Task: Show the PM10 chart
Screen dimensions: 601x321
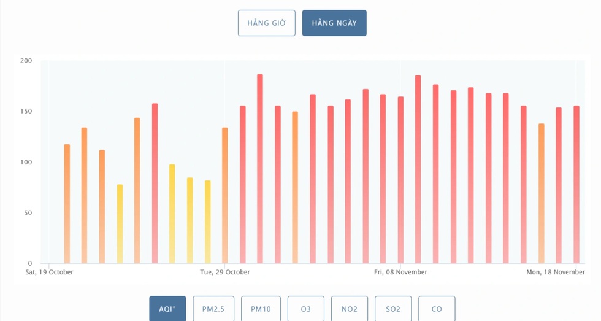Action: (x=261, y=309)
